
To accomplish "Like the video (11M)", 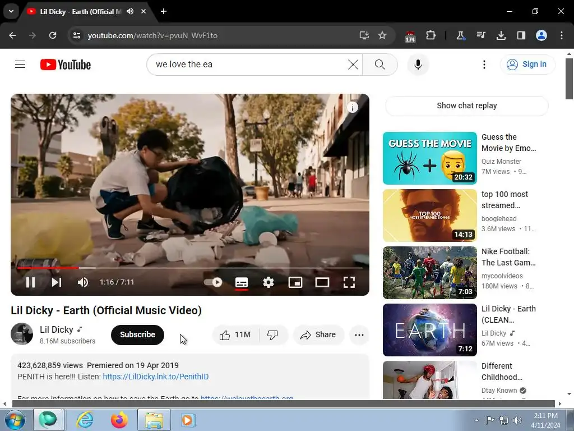I will coord(235,334).
